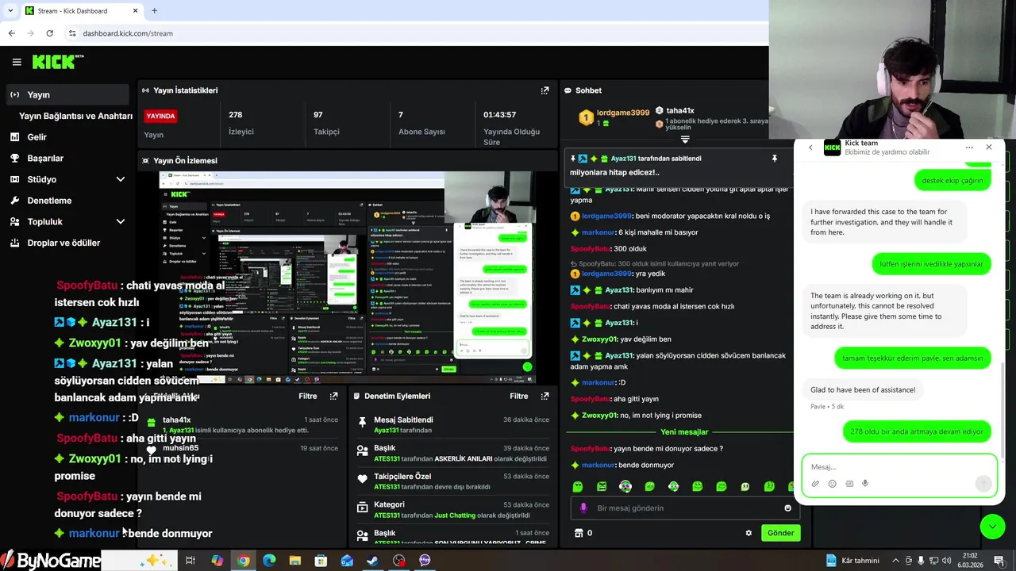
Task: View site information icon in the address bar
Action: point(72,33)
